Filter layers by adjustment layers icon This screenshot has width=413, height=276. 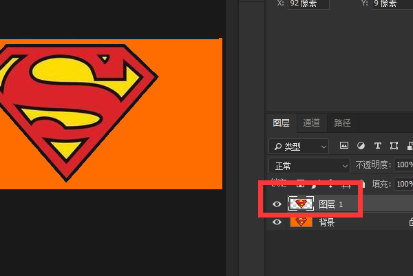pos(361,146)
